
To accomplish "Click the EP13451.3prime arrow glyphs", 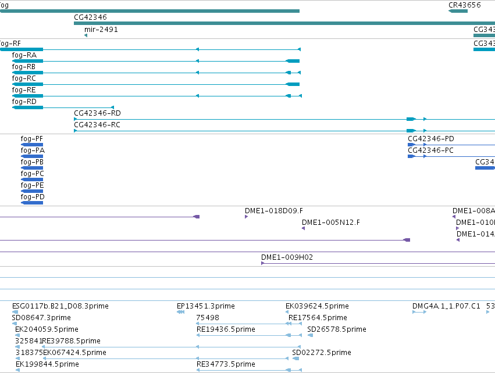I will pyautogui.click(x=180, y=312).
